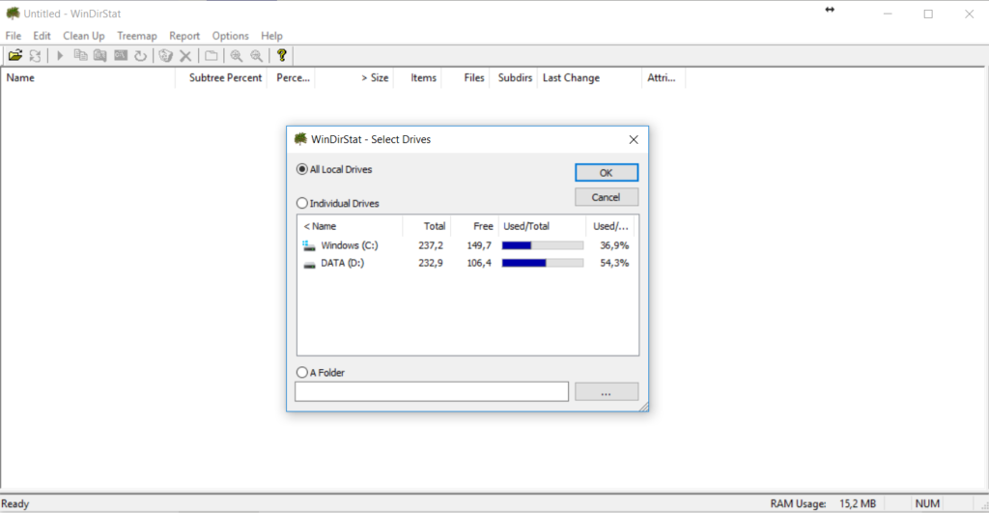Click the WinDirStat icon in main title bar
989x513 pixels.
(13, 14)
